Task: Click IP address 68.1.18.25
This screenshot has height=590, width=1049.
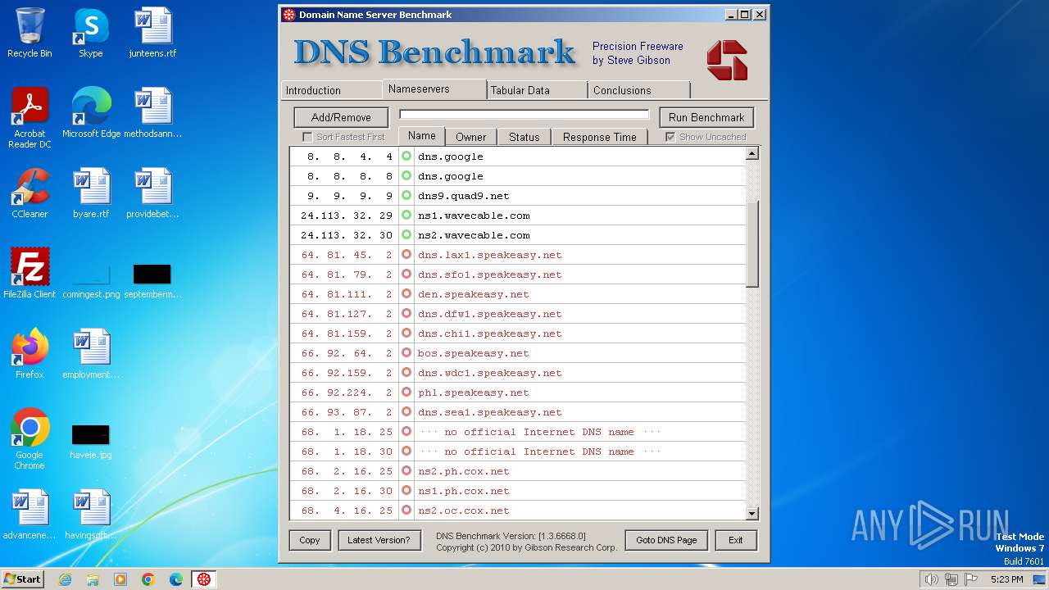Action: (347, 432)
